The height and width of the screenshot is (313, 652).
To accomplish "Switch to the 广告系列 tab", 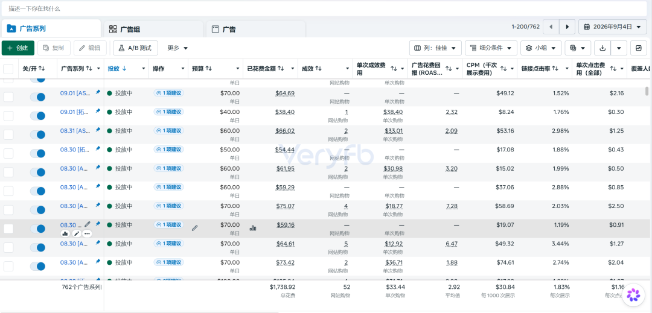I will [51, 28].
